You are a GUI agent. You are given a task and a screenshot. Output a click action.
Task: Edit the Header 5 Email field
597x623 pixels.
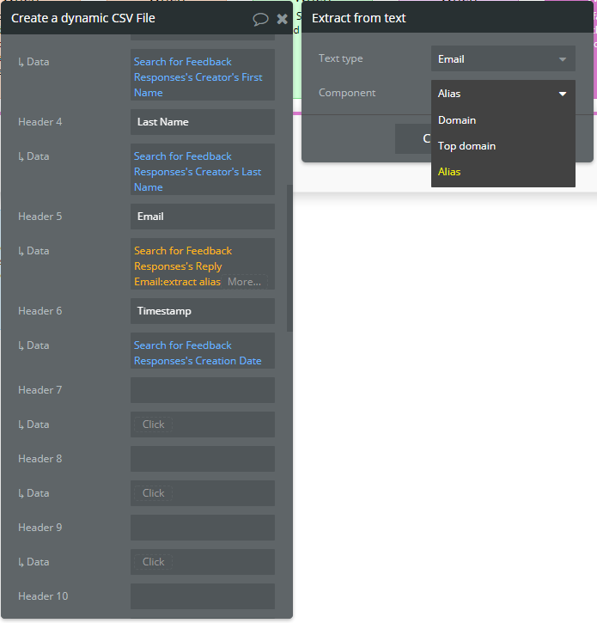(x=203, y=217)
